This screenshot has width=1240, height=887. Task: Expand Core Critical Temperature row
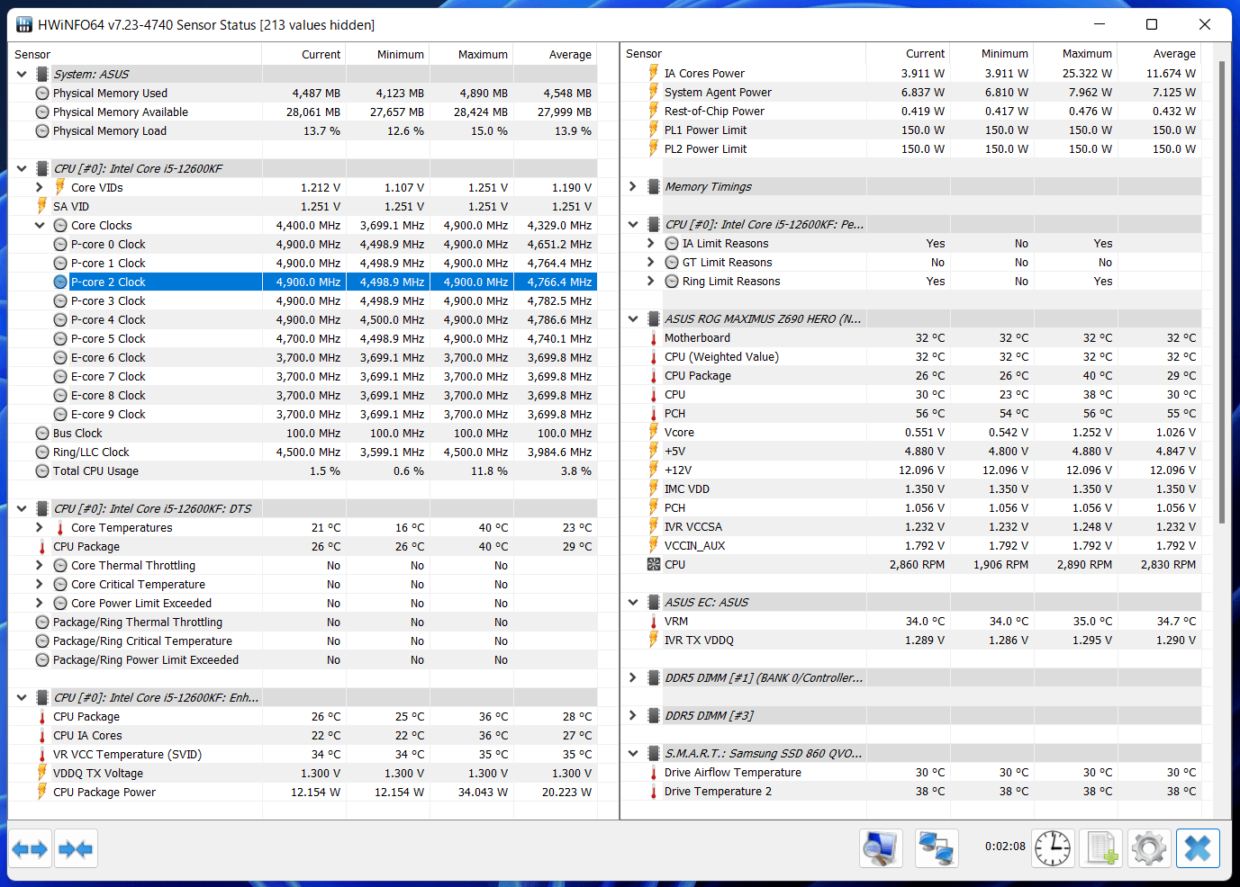pyautogui.click(x=40, y=584)
